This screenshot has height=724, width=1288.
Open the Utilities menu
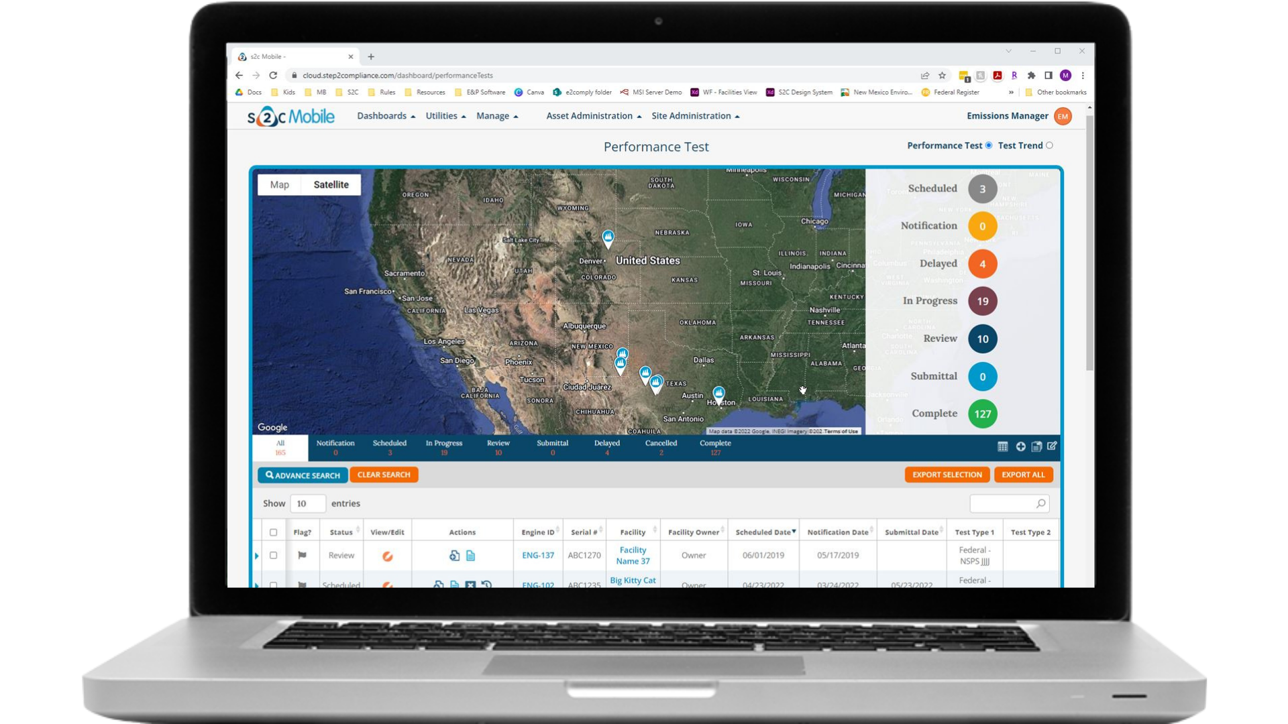coord(444,116)
